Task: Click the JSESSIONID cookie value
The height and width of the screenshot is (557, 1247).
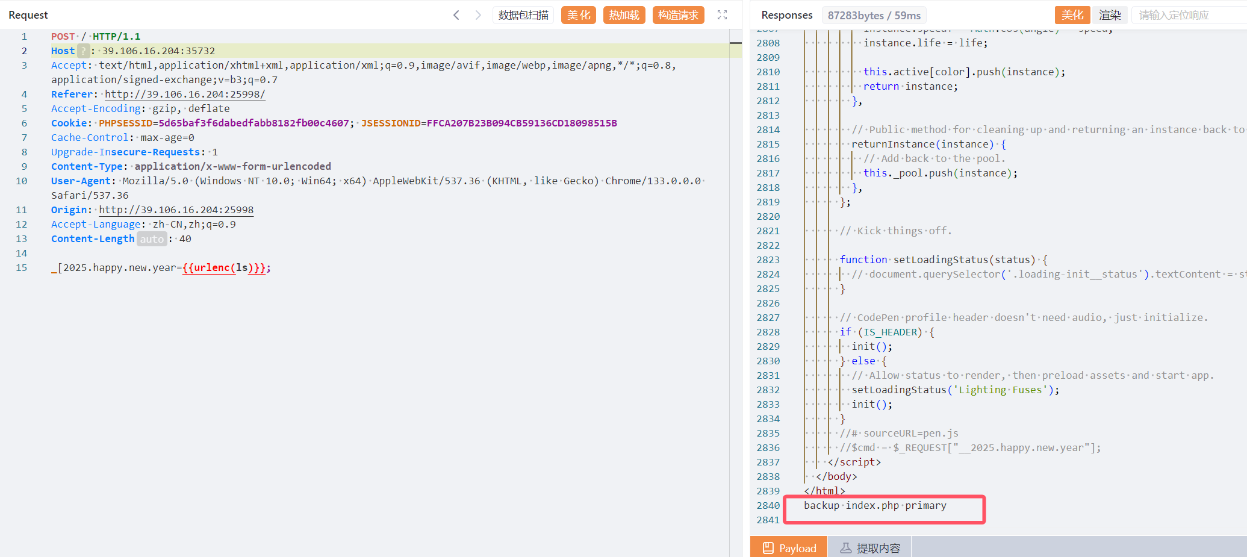Action: [522, 123]
